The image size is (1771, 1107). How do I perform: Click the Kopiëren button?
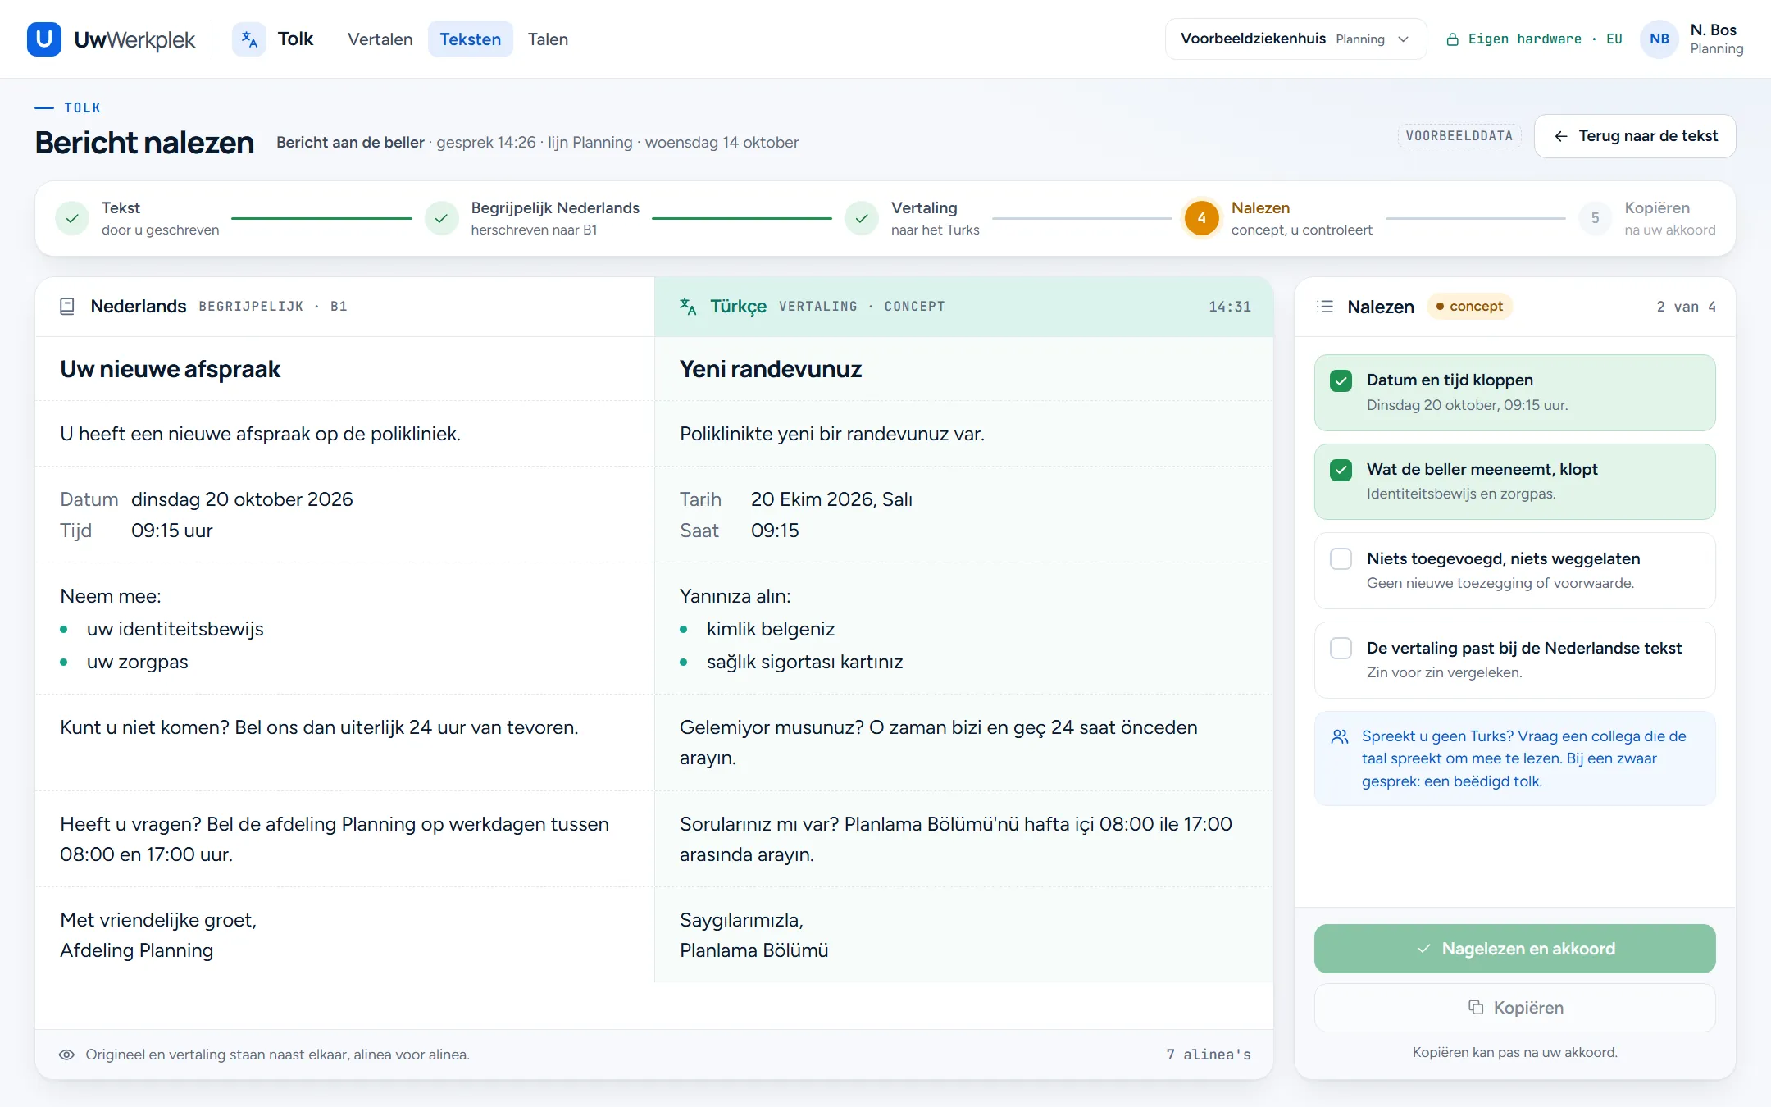1514,1008
